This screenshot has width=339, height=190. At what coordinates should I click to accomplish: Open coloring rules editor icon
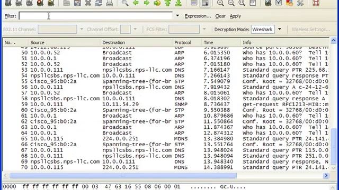(x=290, y=3)
